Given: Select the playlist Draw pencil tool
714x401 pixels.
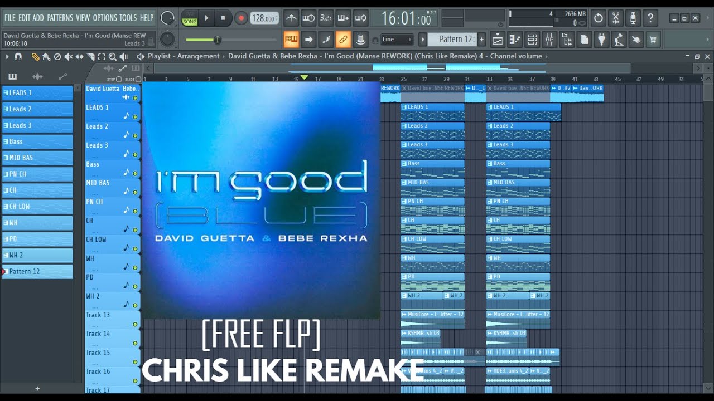Looking at the screenshot, I should (x=35, y=56).
